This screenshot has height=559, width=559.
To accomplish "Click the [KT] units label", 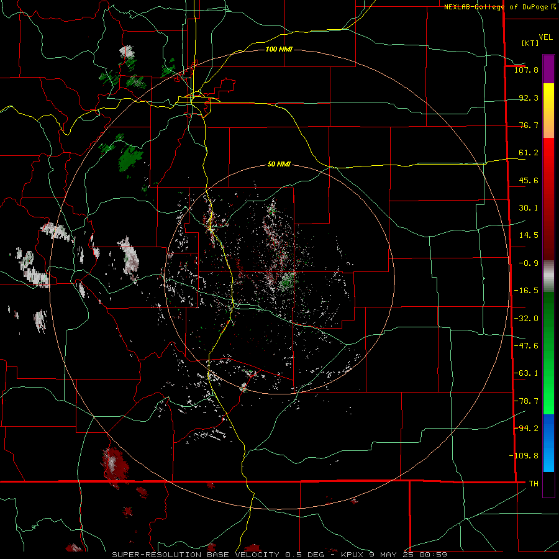I will [x=530, y=43].
